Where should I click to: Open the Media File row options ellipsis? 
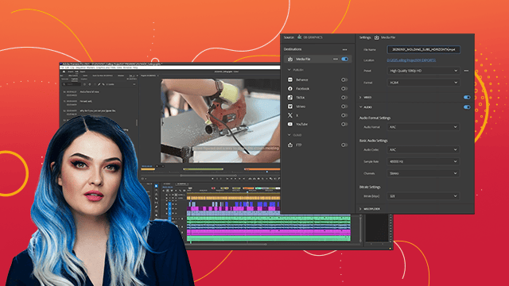pyautogui.click(x=336, y=59)
